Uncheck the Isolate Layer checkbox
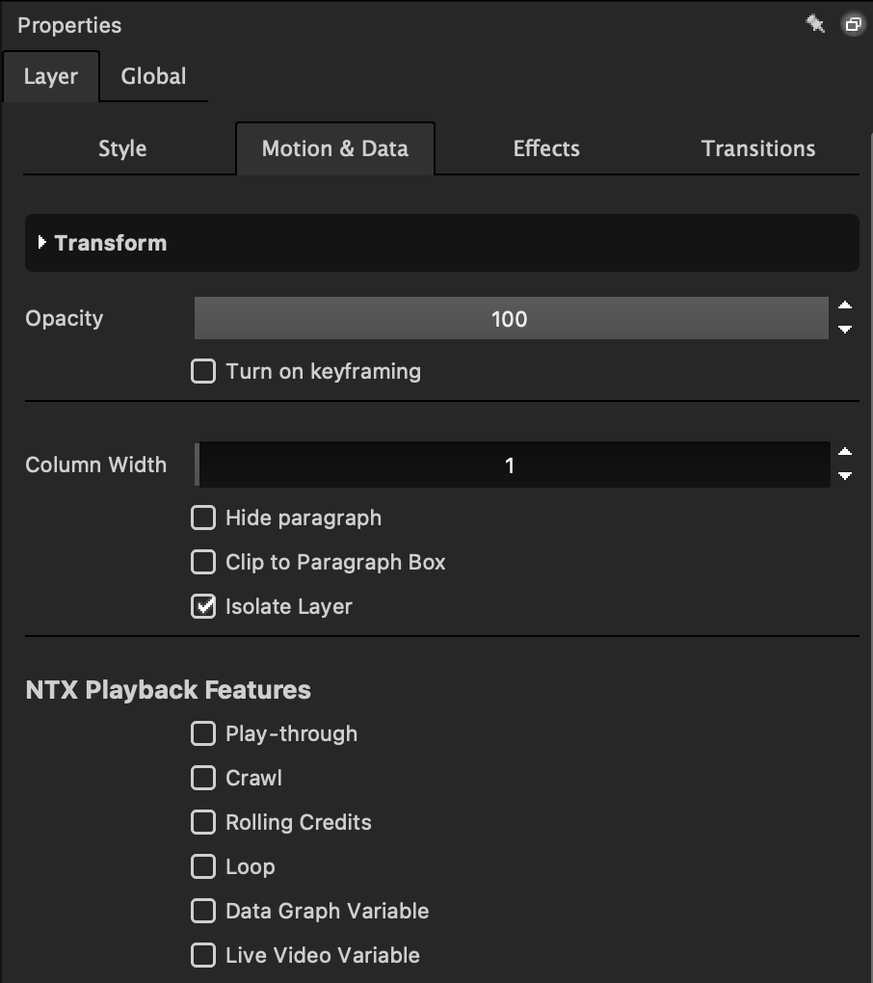This screenshot has width=873, height=983. tap(203, 606)
